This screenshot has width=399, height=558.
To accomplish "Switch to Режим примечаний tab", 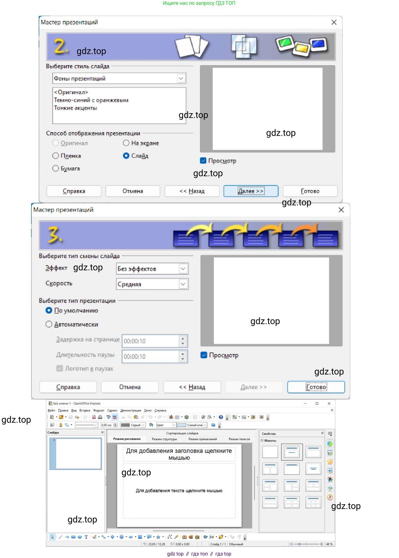I will (202, 439).
